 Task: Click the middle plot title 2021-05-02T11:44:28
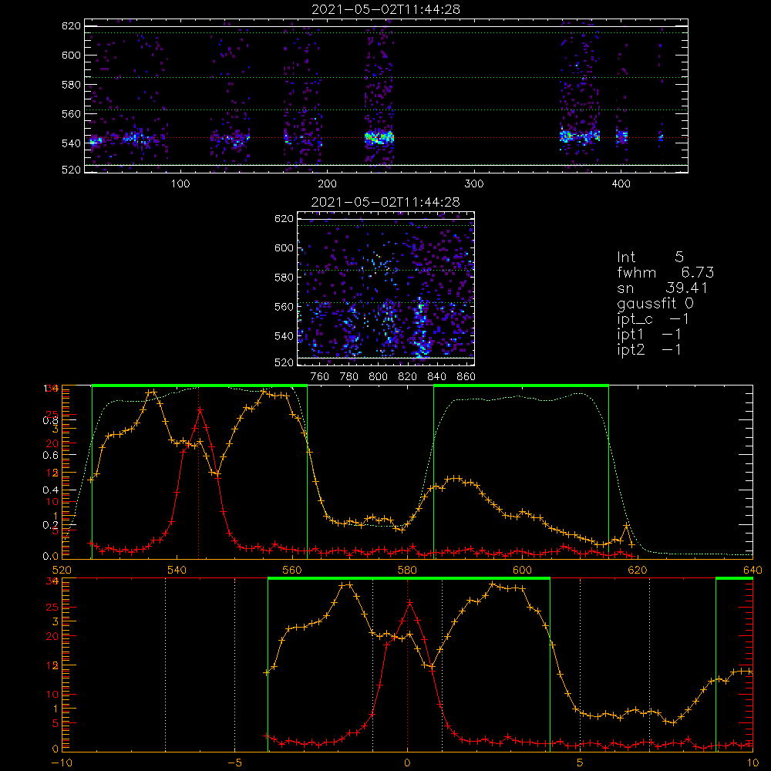pyautogui.click(x=385, y=202)
